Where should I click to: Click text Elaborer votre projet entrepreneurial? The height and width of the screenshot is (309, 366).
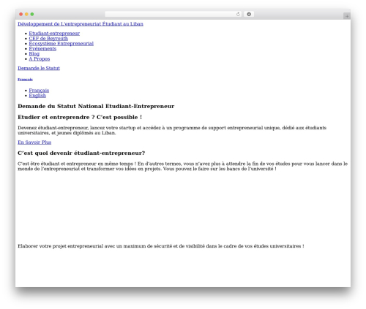tap(161, 246)
